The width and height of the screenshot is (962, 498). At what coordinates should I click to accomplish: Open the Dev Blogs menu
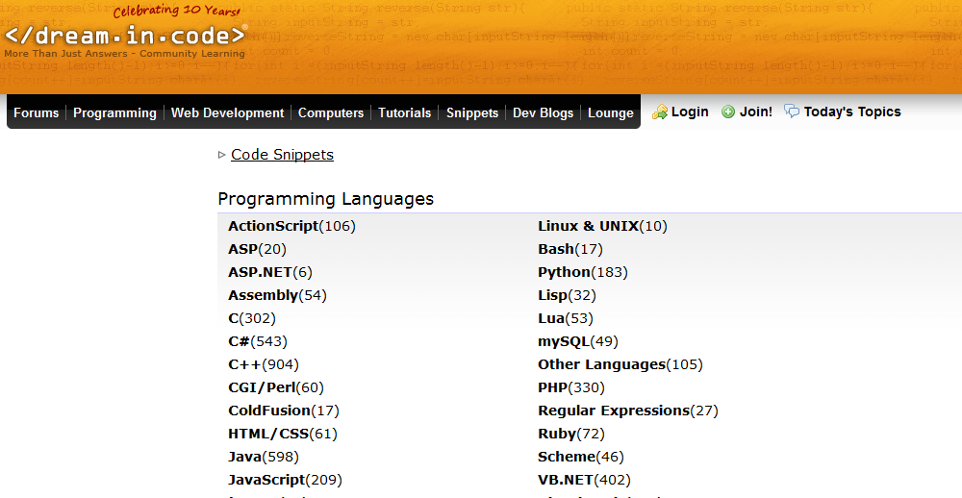tap(543, 112)
